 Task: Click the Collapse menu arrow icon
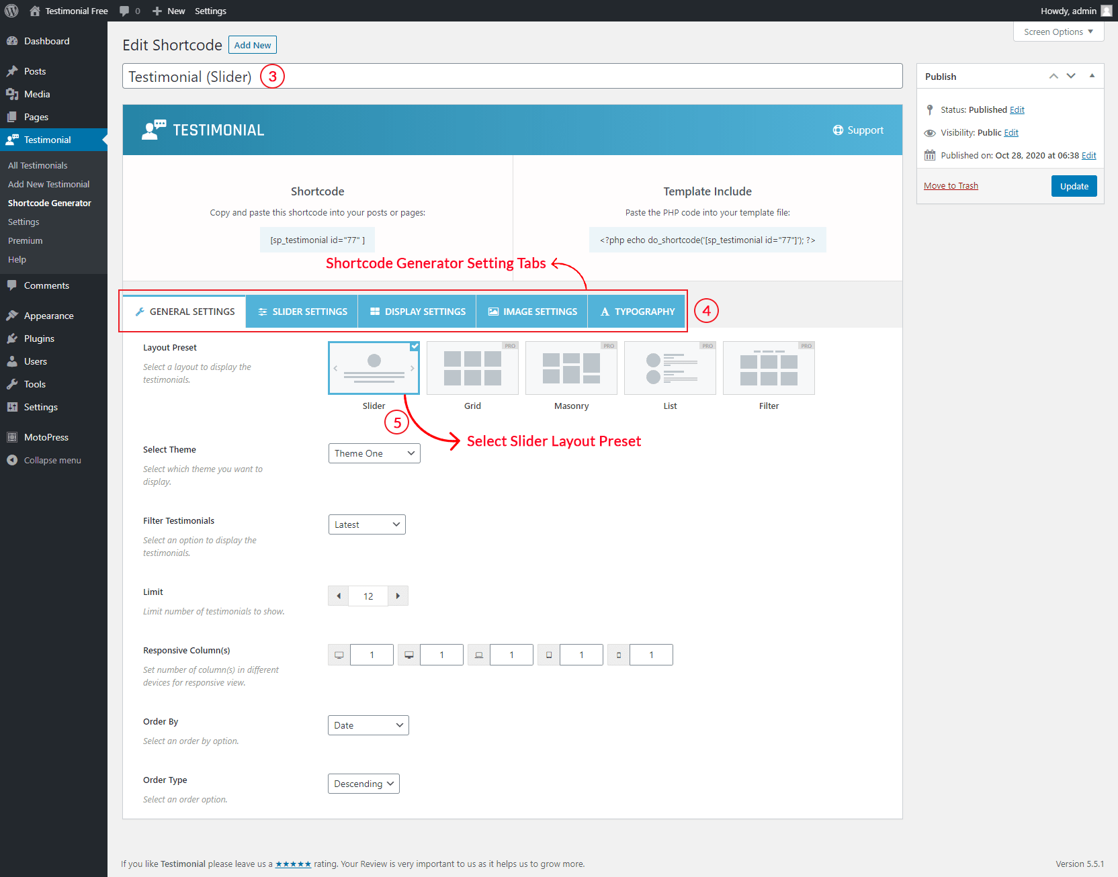click(x=12, y=460)
